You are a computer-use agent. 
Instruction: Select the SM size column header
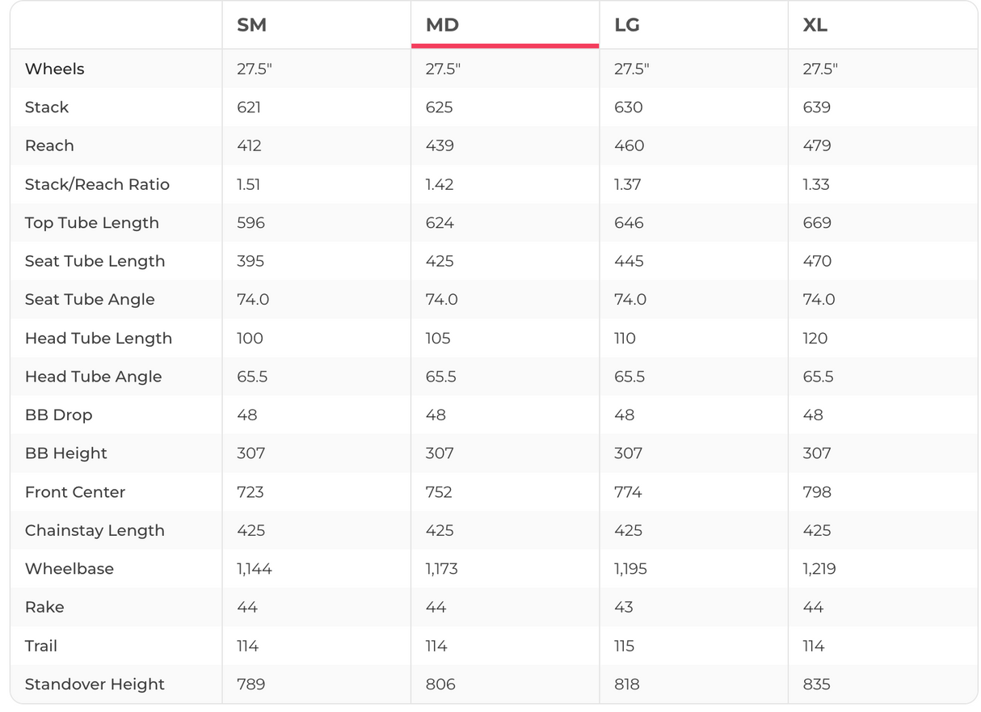[x=251, y=25]
